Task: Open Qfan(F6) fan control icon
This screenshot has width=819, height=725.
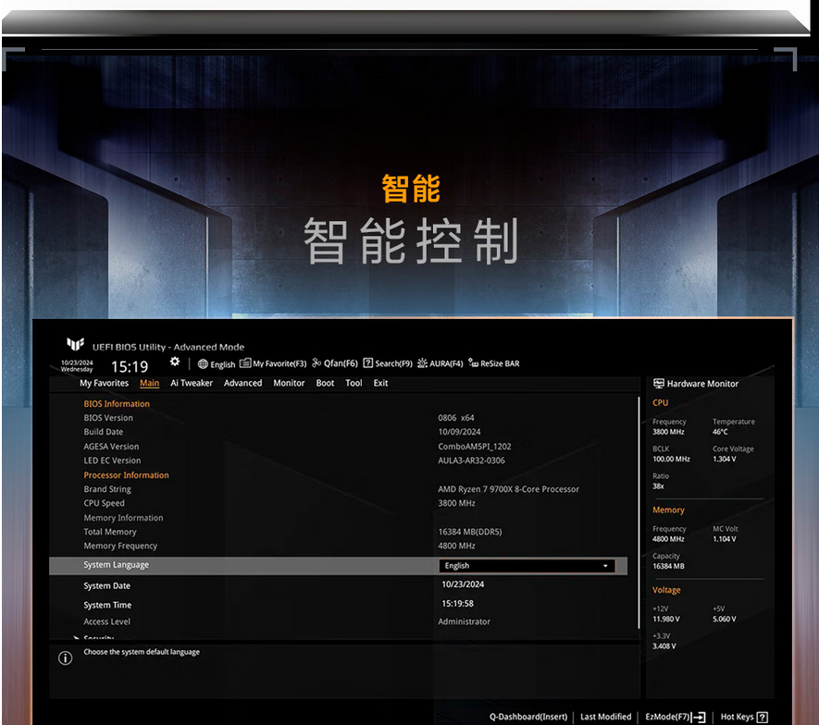Action: pyautogui.click(x=316, y=362)
